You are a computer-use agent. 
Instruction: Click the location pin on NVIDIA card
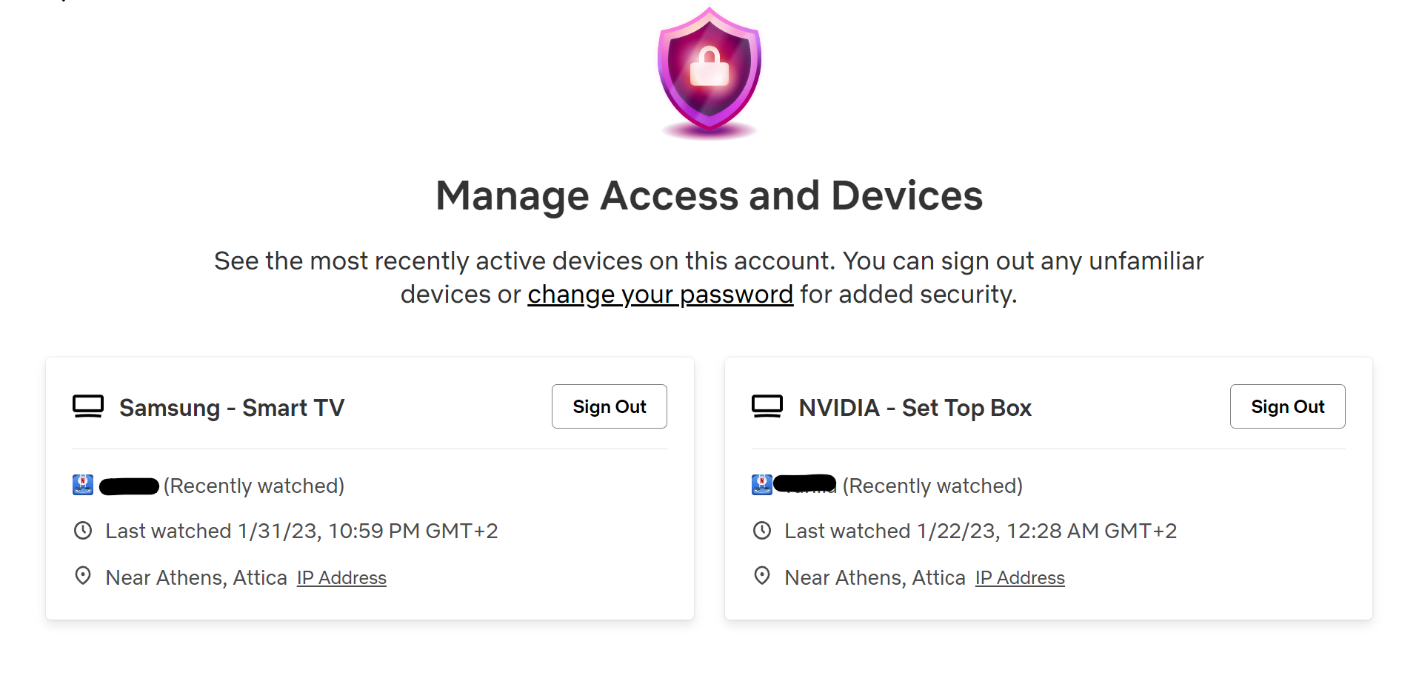point(762,576)
